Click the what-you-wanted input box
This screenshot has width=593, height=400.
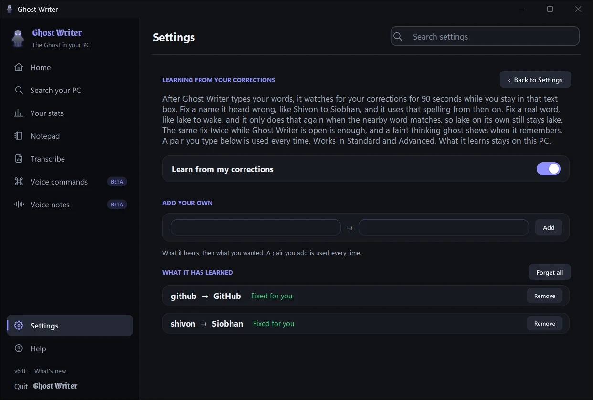(444, 227)
